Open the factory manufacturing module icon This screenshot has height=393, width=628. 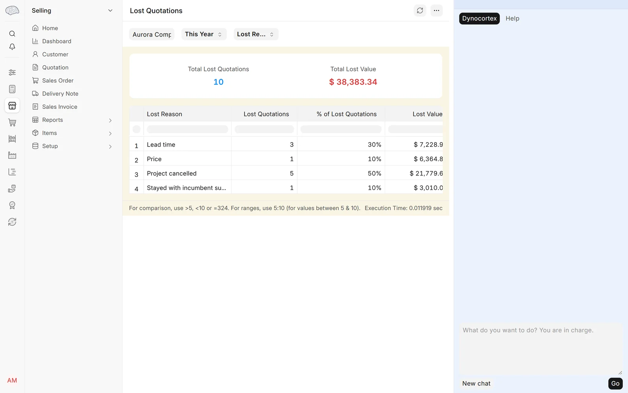12,155
